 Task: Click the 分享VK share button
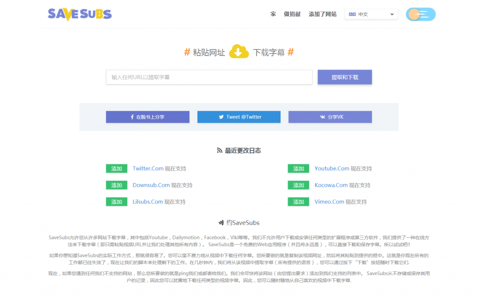[330, 117]
